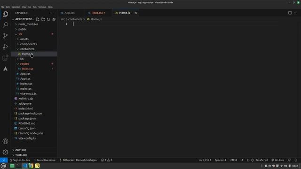The width and height of the screenshot is (301, 169).
Task: Open the file manager from taskbar
Action: [x=12, y=166]
